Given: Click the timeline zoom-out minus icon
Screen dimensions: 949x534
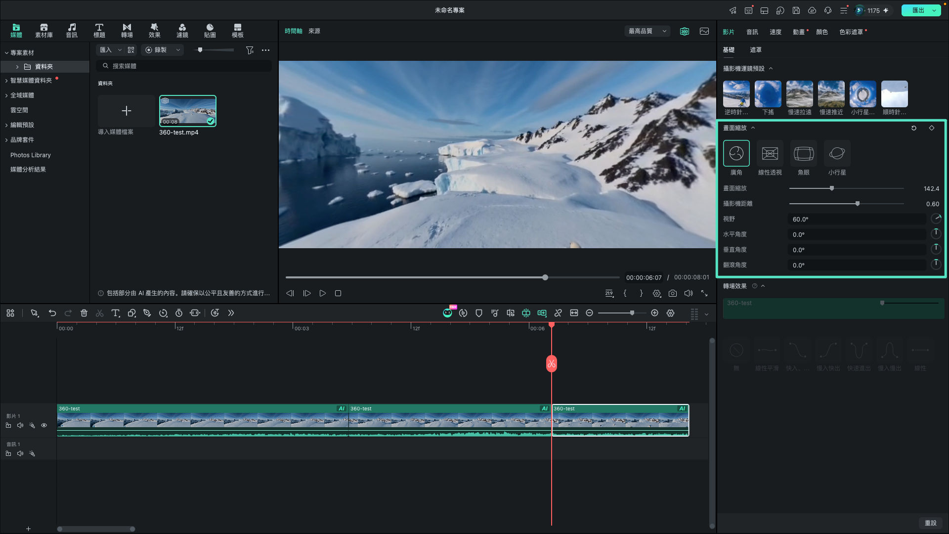Looking at the screenshot, I should (x=589, y=313).
